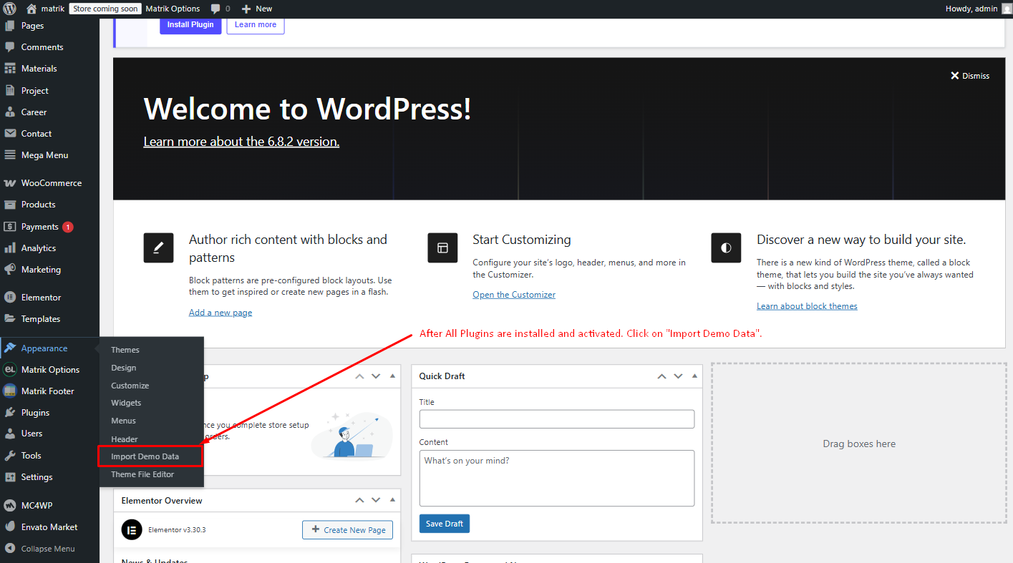The width and height of the screenshot is (1013, 563).
Task: Click the Users sidebar icon
Action: pyautogui.click(x=10, y=434)
